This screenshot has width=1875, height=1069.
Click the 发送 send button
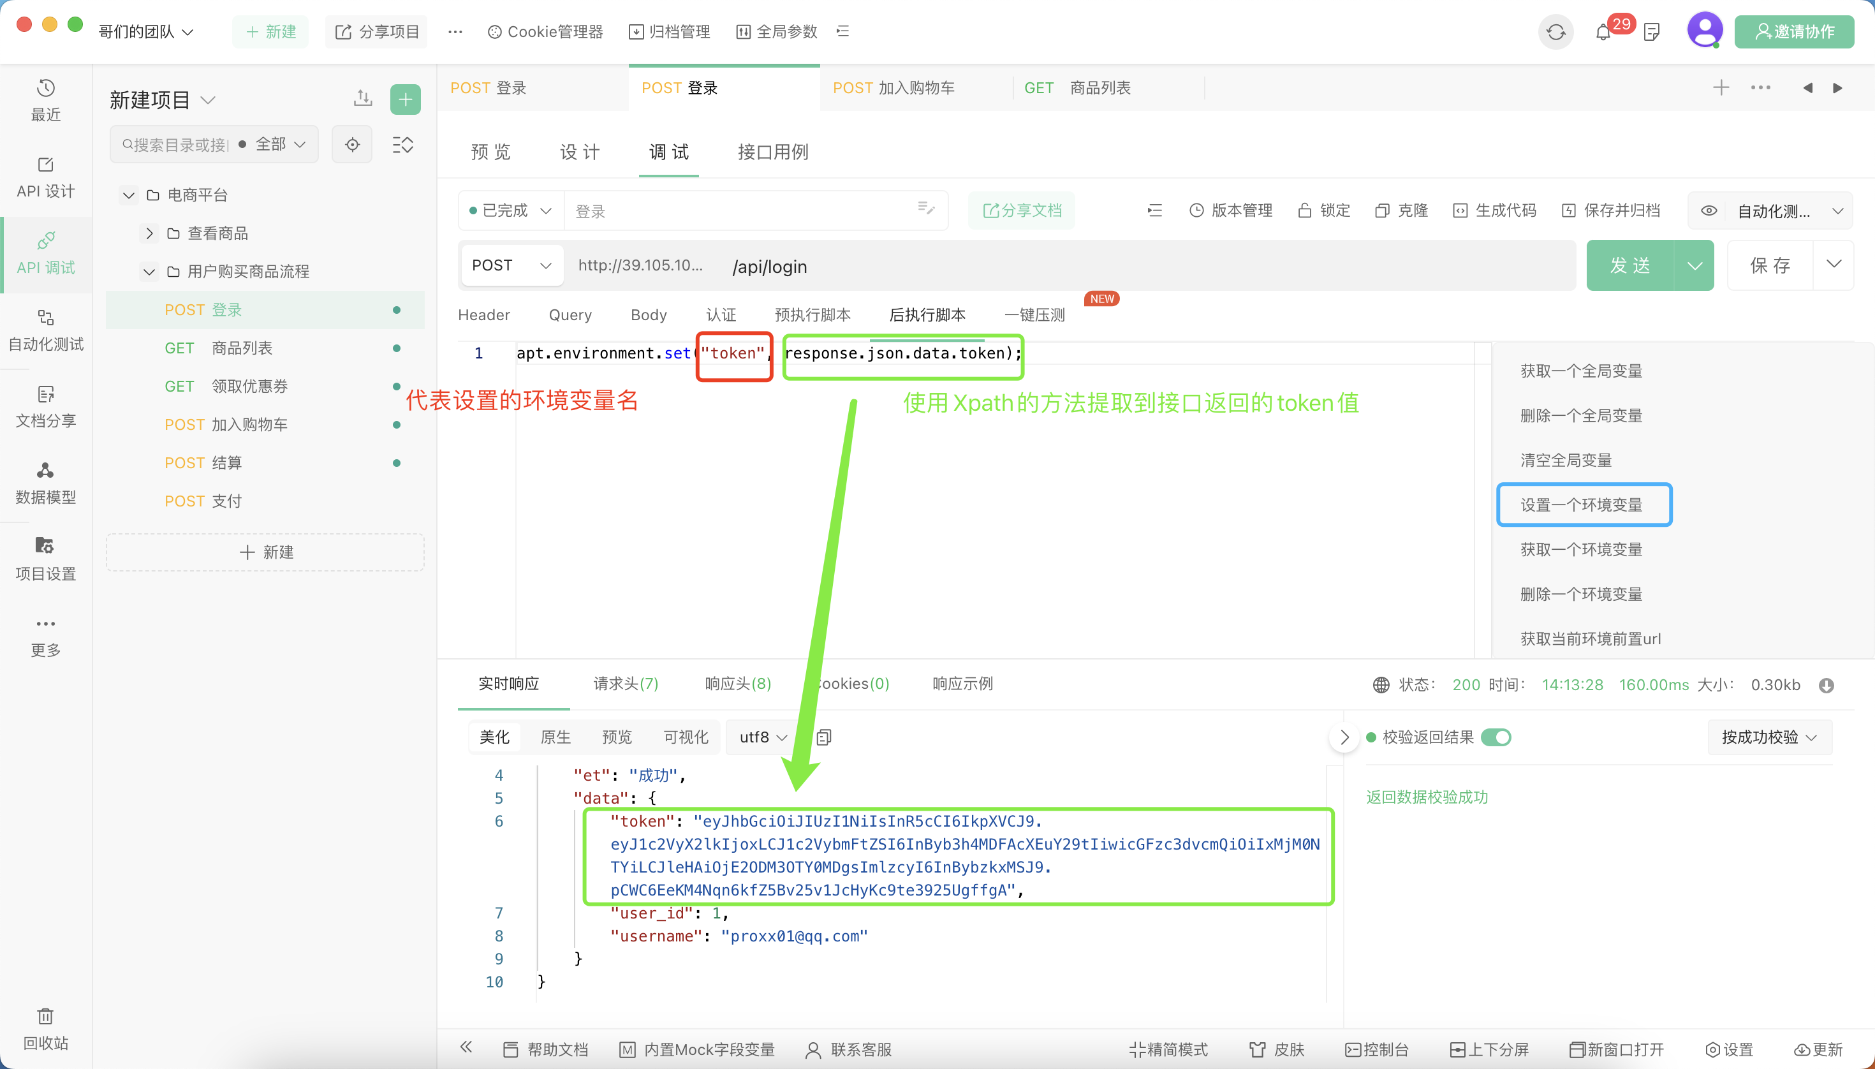pos(1631,266)
